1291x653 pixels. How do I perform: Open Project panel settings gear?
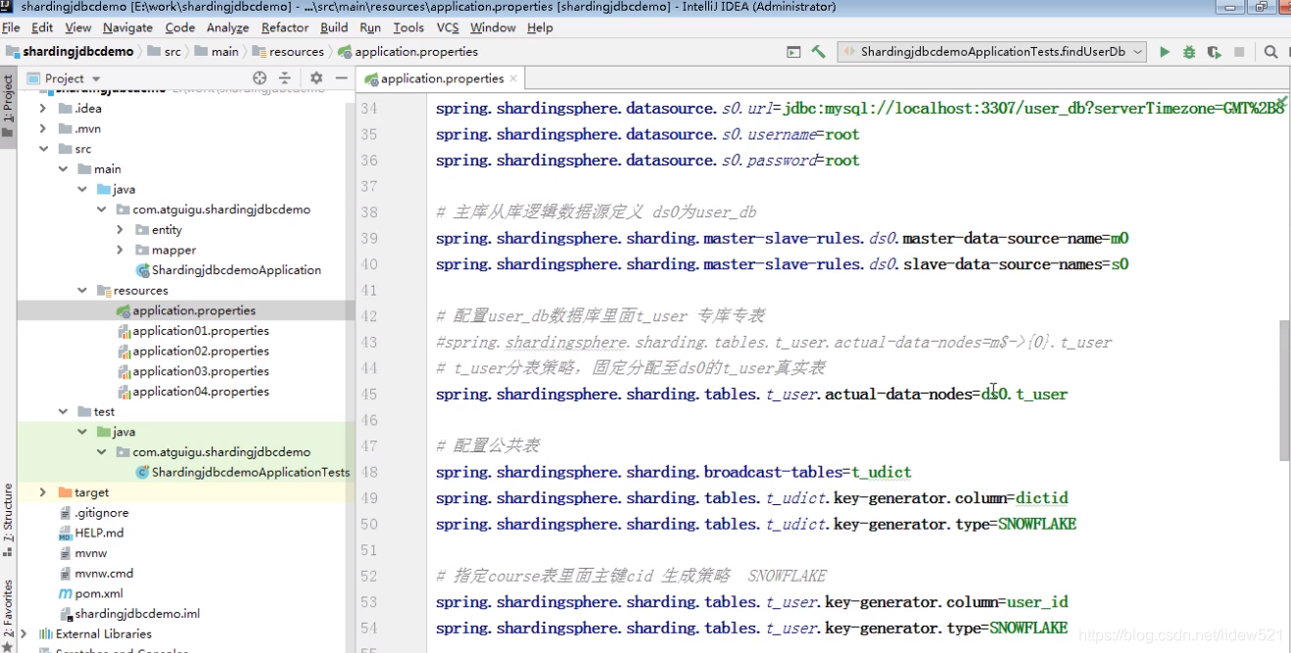(x=316, y=78)
